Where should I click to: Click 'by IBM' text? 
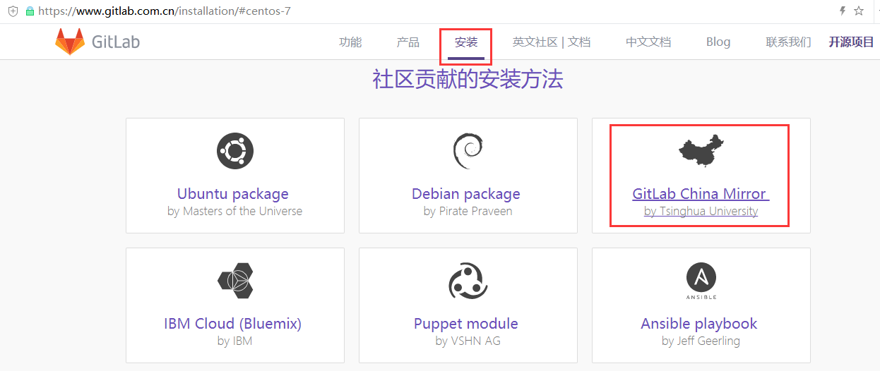click(x=235, y=341)
